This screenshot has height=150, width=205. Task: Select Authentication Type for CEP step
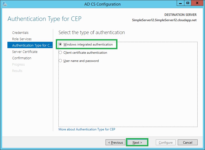pyautogui.click(x=30, y=46)
